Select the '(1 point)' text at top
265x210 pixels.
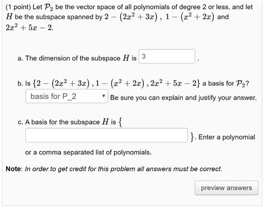(x=18, y=7)
